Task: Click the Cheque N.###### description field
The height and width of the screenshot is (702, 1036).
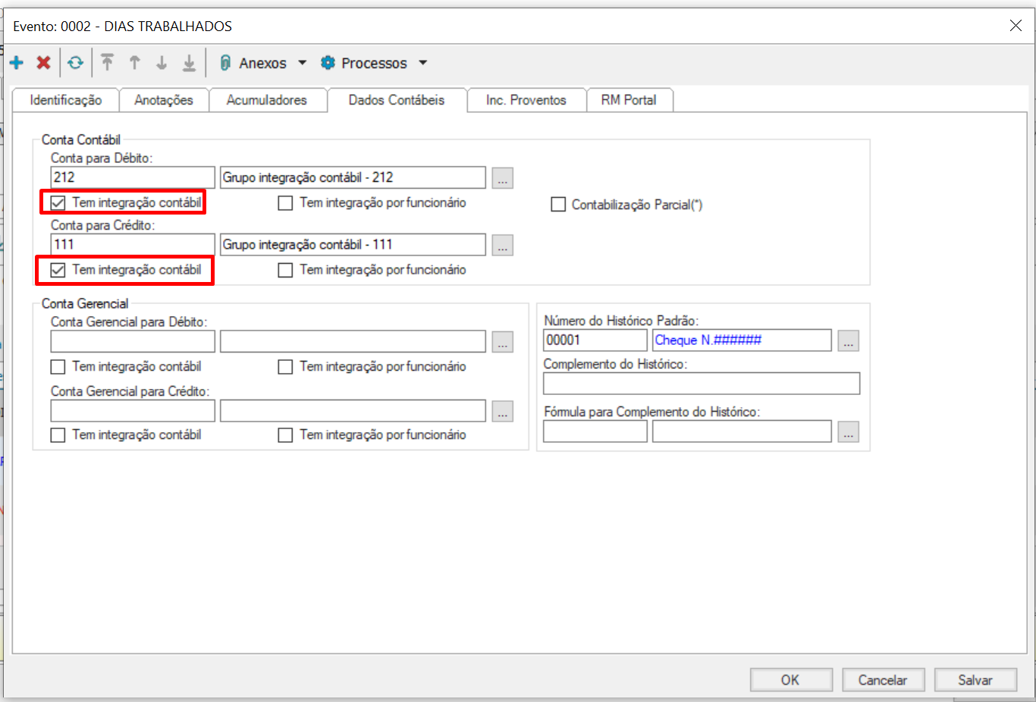Action: pos(742,340)
